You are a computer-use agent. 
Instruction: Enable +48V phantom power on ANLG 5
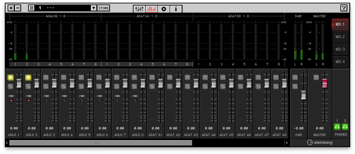(82, 100)
